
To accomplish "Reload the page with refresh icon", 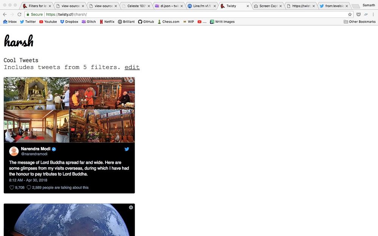I will pos(20,14).
